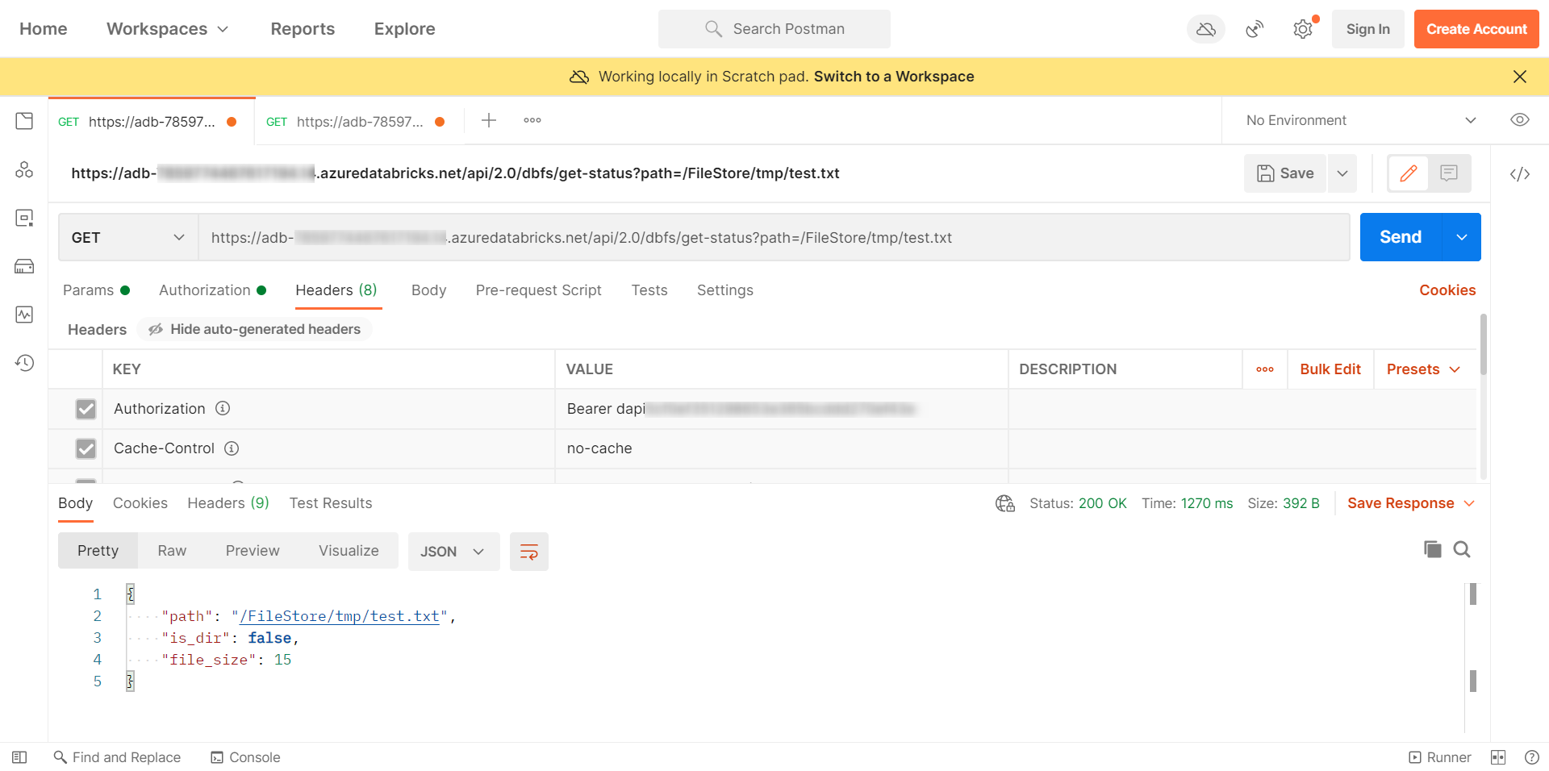Click the Sign In button
The height and width of the screenshot is (771, 1549).
pos(1368,29)
